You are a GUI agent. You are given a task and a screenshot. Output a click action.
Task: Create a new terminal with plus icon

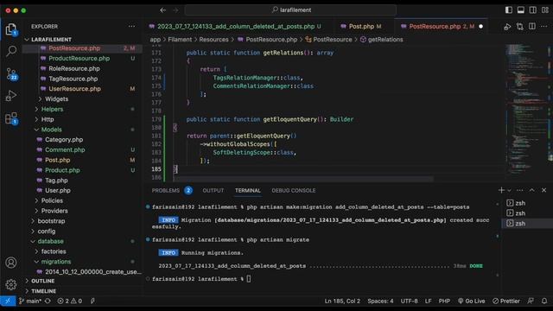tap(501, 190)
